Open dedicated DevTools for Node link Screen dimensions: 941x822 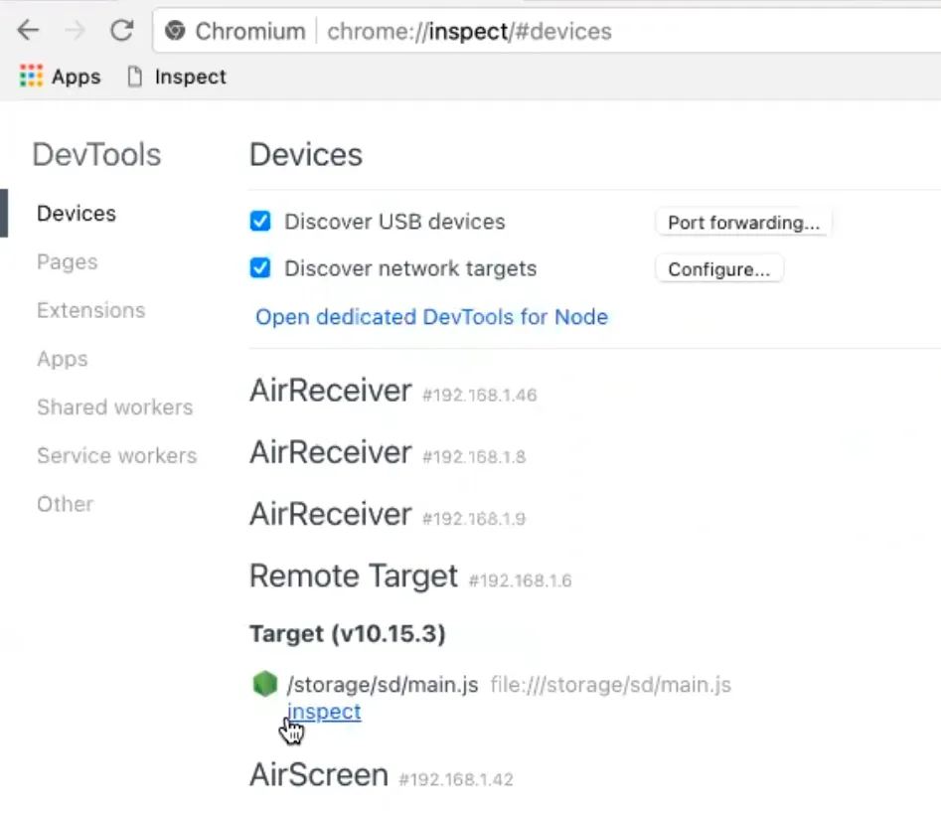tap(432, 316)
